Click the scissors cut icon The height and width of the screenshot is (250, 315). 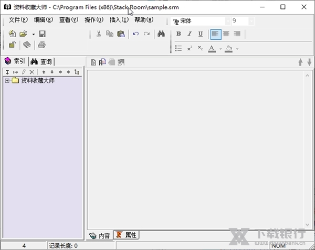(x=98, y=34)
